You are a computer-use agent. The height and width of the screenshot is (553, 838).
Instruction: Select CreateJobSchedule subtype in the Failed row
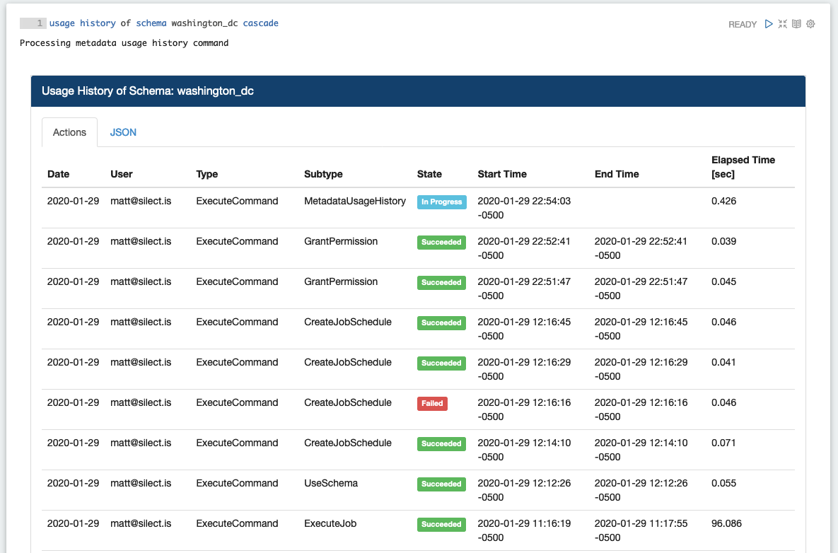tap(348, 403)
